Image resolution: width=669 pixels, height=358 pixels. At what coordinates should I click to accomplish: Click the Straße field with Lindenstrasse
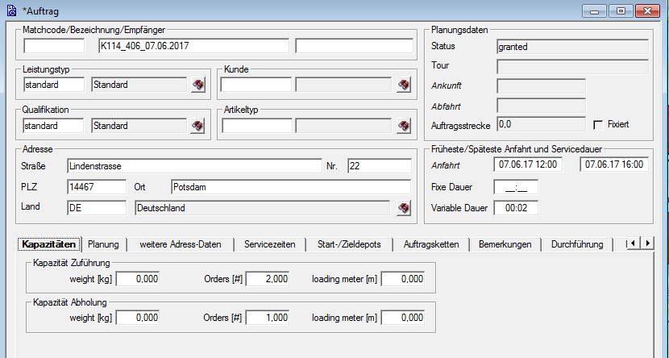[193, 166]
